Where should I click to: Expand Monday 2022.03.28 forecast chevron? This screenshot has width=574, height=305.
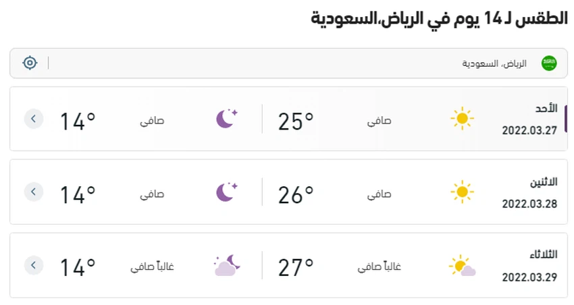coord(34,192)
